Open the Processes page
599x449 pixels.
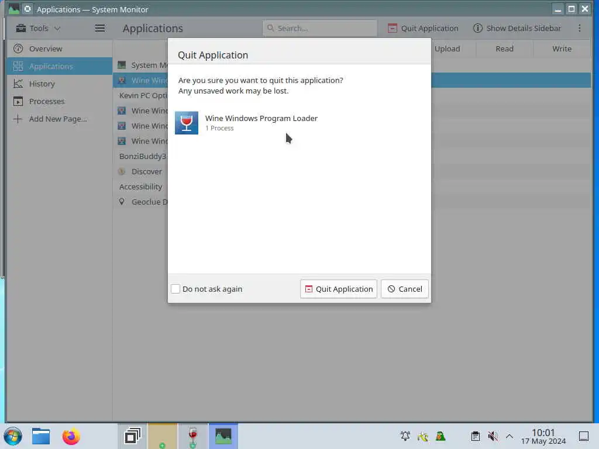[59, 101]
